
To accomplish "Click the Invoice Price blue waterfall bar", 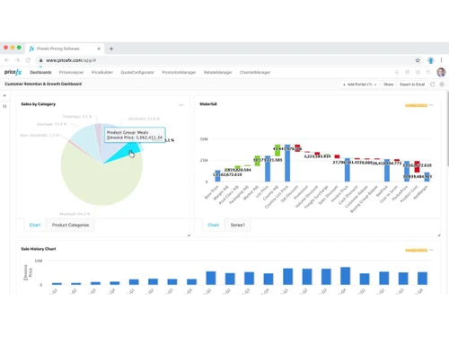I will pyautogui.click(x=348, y=170).
